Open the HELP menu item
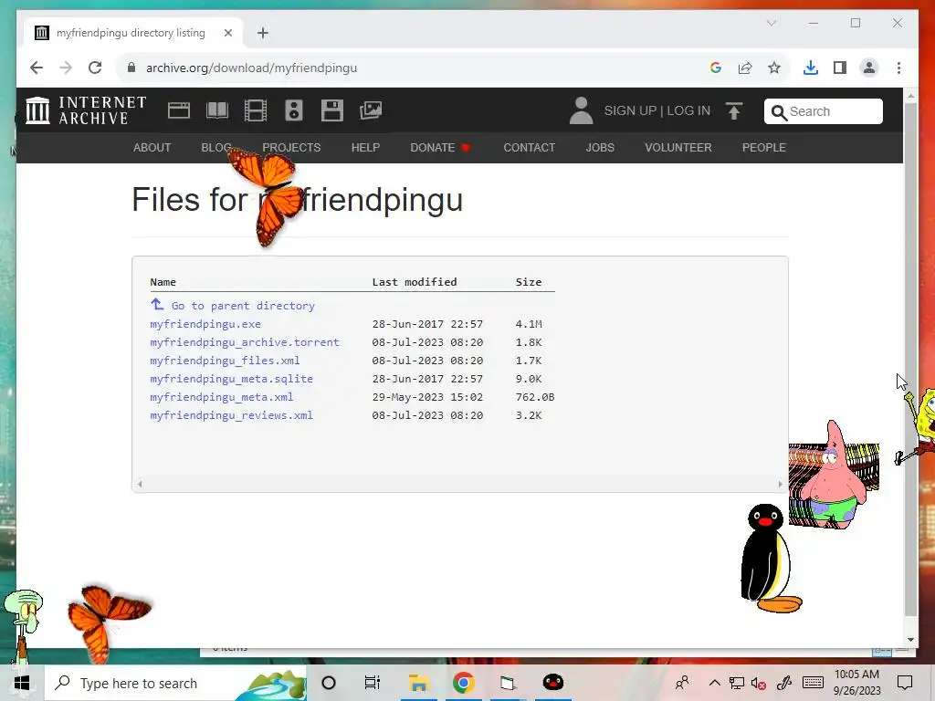This screenshot has height=701, width=935. tap(365, 147)
